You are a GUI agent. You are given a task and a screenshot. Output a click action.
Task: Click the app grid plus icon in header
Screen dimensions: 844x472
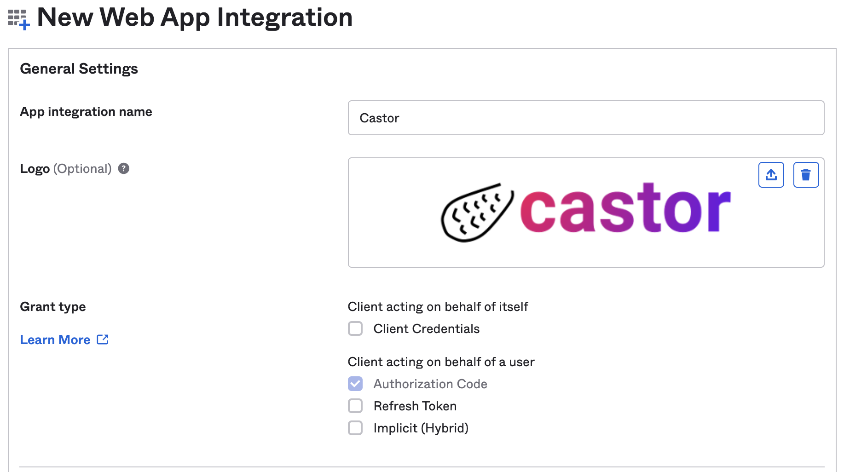(19, 19)
